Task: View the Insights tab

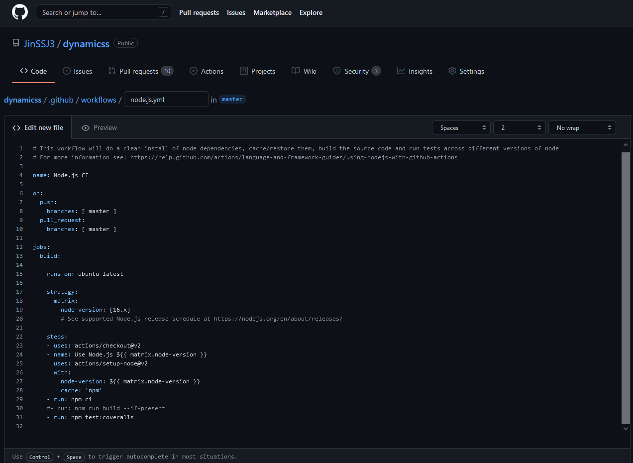Action: [x=415, y=71]
